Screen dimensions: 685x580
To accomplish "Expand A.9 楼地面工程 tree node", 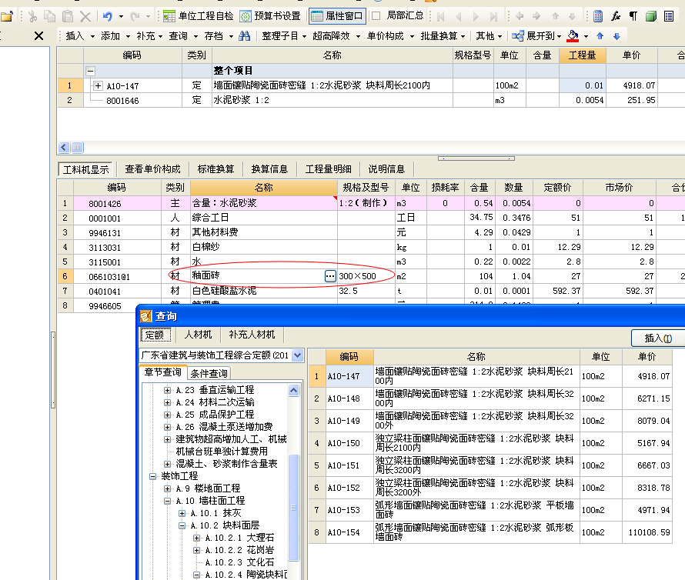I will pyautogui.click(x=167, y=488).
